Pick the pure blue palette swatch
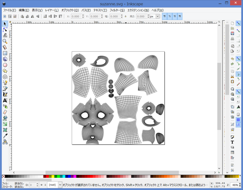 coord(69,176)
